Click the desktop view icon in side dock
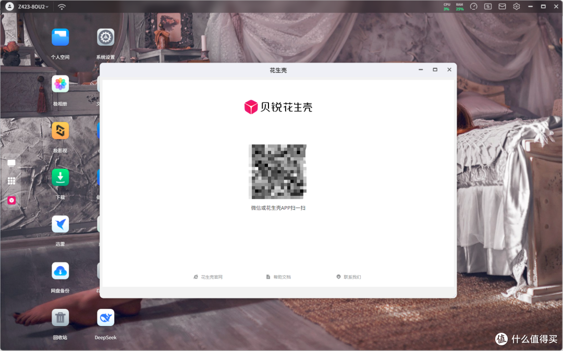The width and height of the screenshot is (563, 351). point(11,163)
